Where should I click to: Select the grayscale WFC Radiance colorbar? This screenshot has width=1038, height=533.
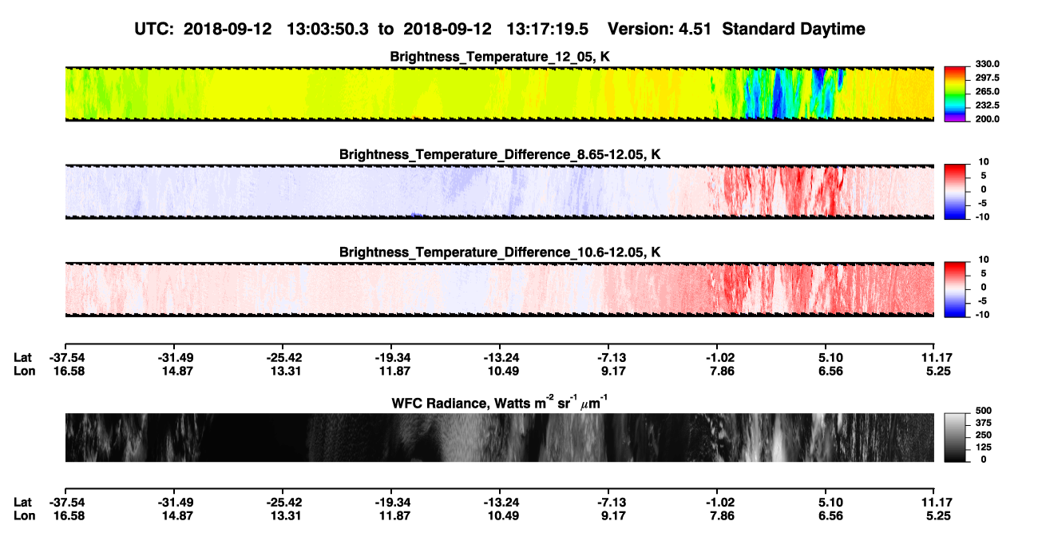pyautogui.click(x=955, y=436)
